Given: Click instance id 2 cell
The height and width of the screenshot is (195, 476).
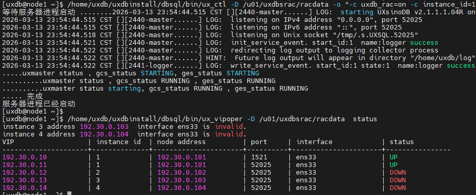Looking at the screenshot, I should (98, 173).
